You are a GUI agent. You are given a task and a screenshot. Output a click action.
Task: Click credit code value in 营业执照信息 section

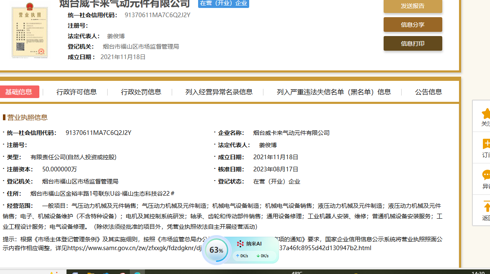pos(98,133)
